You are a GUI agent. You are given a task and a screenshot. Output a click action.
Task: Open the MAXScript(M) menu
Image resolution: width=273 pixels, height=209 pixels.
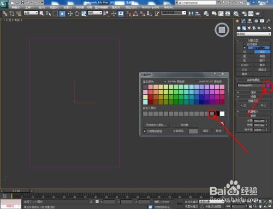150,7
